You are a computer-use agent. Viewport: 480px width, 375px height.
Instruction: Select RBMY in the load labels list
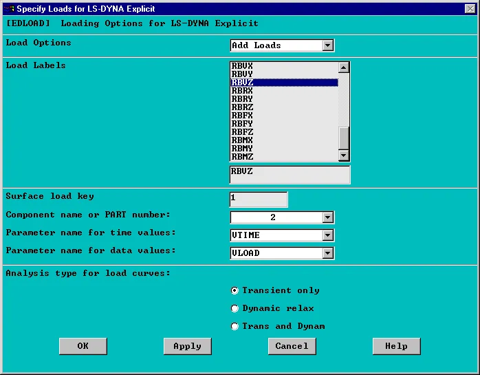(284, 149)
